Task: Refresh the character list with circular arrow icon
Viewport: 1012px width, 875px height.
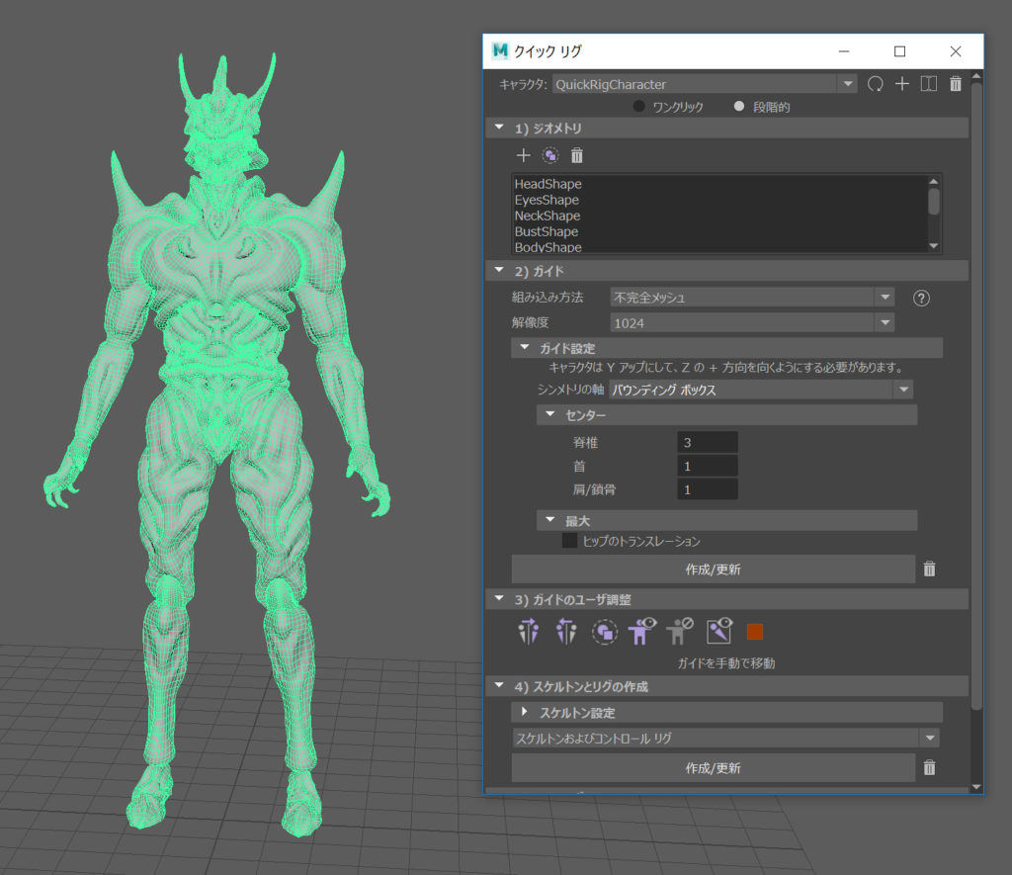Action: click(x=875, y=84)
